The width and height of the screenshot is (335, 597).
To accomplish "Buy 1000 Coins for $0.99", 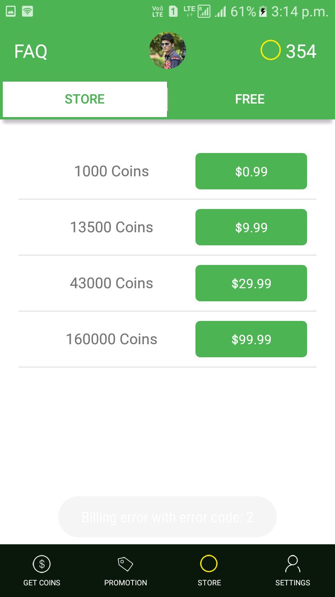I will 251,171.
